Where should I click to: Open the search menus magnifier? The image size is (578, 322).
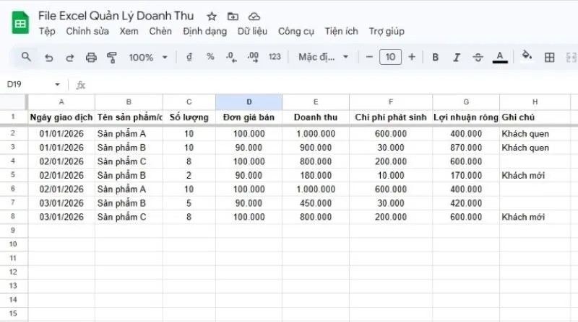(x=26, y=57)
